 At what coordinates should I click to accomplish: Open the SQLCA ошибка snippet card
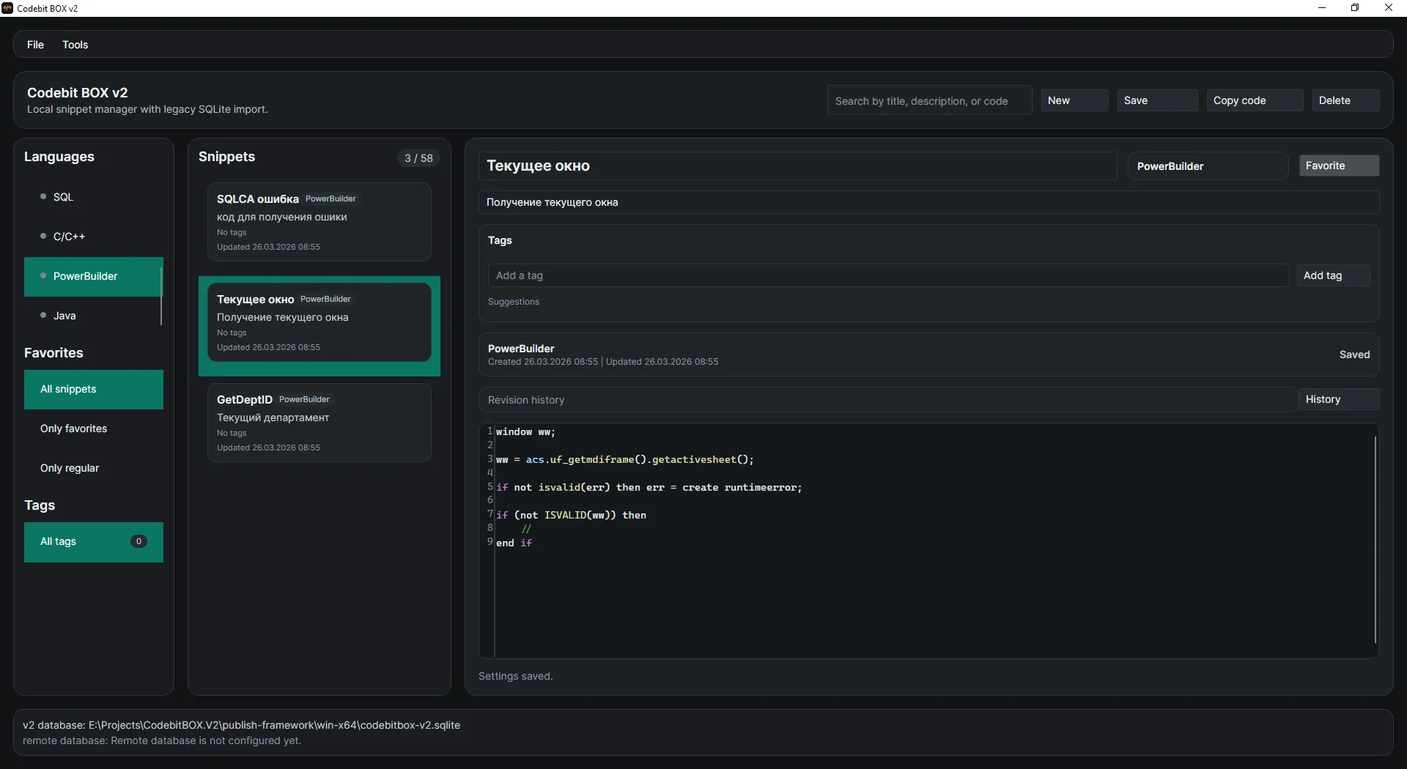click(319, 222)
